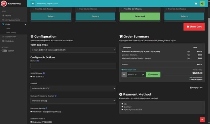Open Support PIN in the sidebar
Screen dimensions: 210x124
click(11, 37)
